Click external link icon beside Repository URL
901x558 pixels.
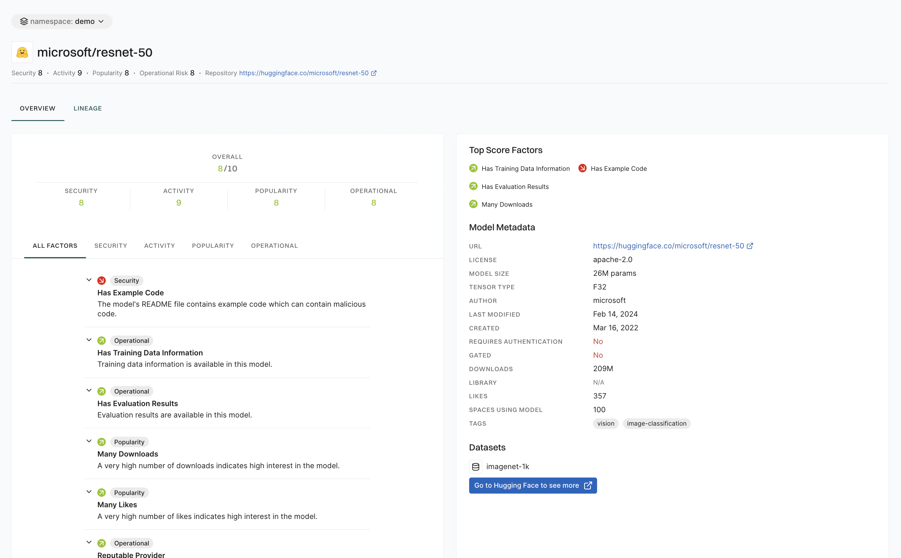pos(374,73)
